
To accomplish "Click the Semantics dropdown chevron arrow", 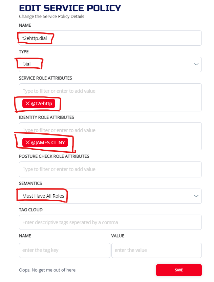I will 196,196.
